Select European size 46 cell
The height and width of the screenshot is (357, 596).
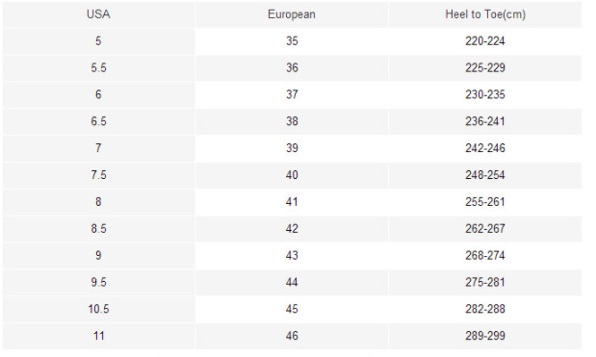pos(292,336)
